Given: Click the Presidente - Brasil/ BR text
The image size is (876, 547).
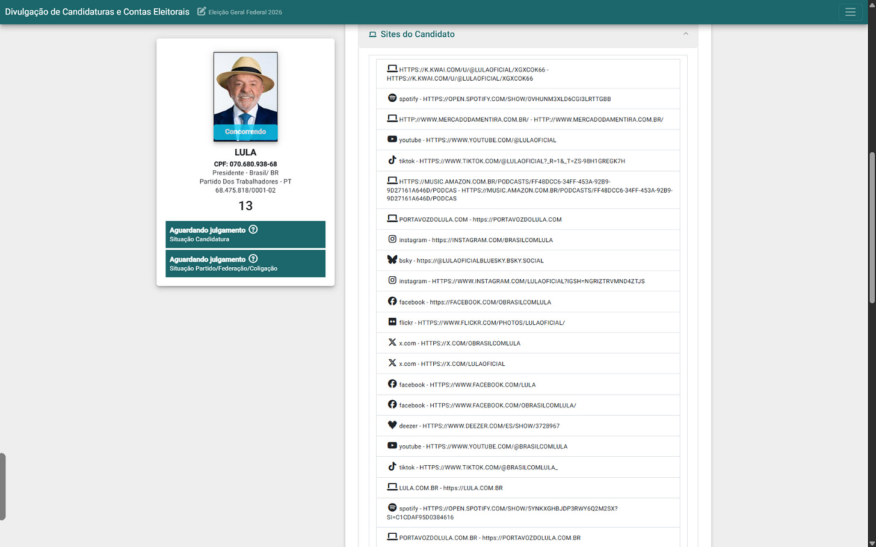Looking at the screenshot, I should (x=245, y=173).
